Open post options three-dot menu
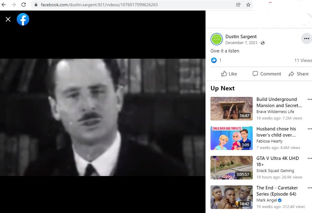Screen dimensions: 312x213 306,39
